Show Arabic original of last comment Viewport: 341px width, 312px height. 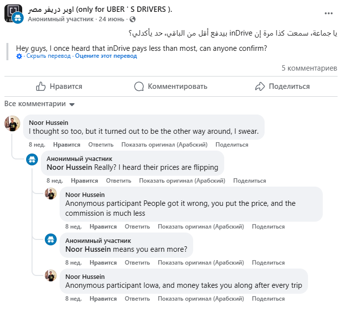pos(201,299)
